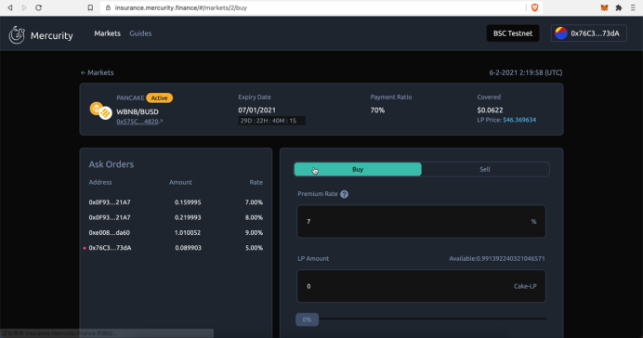
Task: Open MetaMask fox extension icon
Action: (605, 7)
